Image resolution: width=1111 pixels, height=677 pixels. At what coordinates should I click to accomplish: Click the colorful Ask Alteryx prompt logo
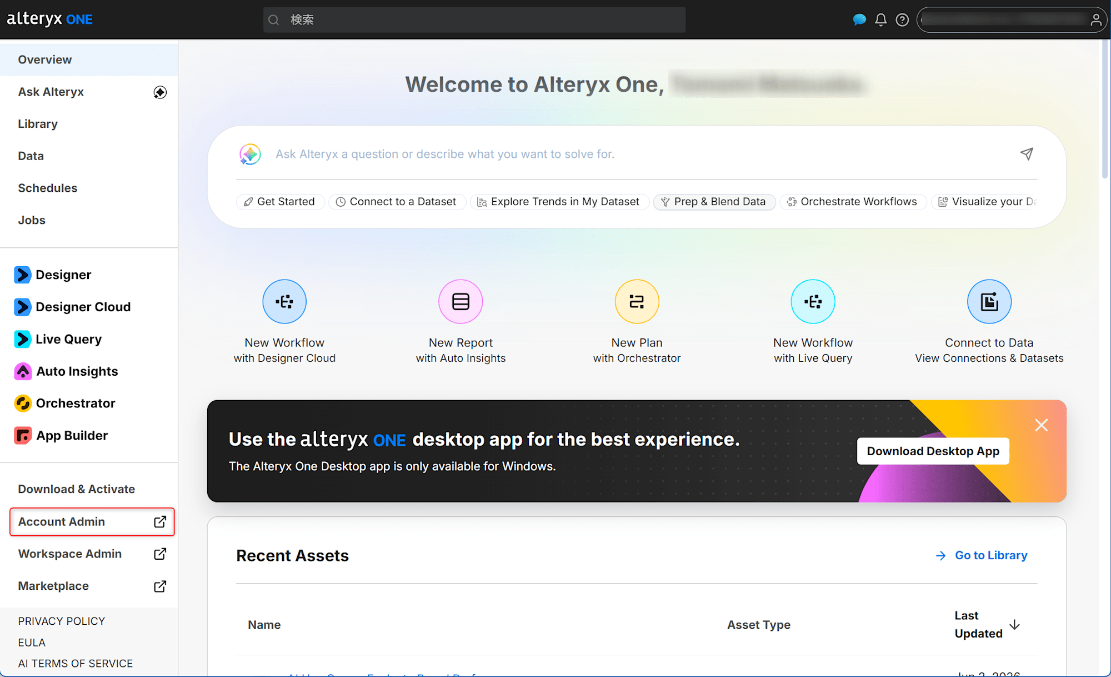click(x=250, y=154)
